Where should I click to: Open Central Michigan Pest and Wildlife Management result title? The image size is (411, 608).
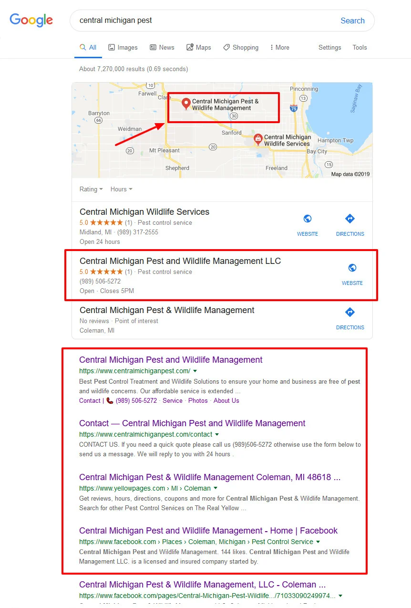coord(171,360)
